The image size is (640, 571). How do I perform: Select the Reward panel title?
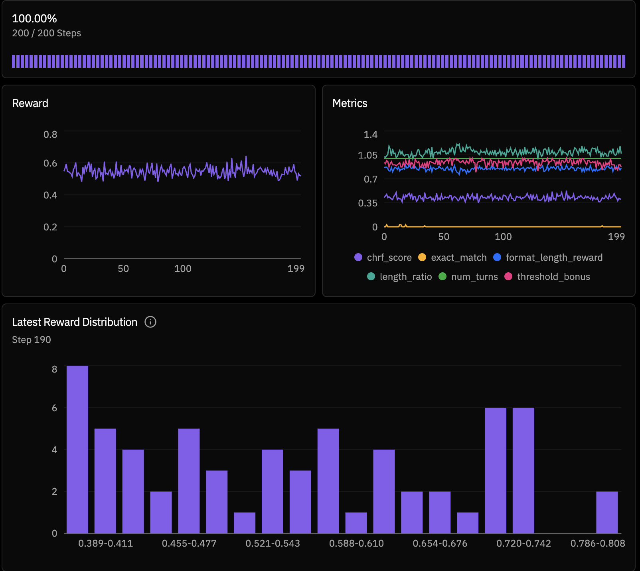click(x=30, y=103)
